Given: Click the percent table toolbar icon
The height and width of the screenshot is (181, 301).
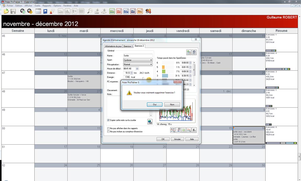Looking at the screenshot, I should [x=74, y=11].
